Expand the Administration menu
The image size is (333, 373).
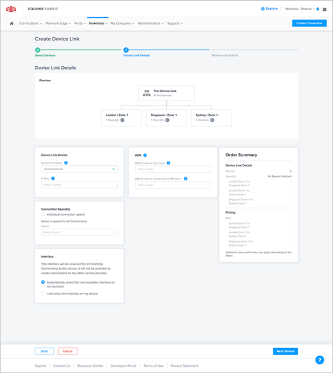pyautogui.click(x=151, y=23)
